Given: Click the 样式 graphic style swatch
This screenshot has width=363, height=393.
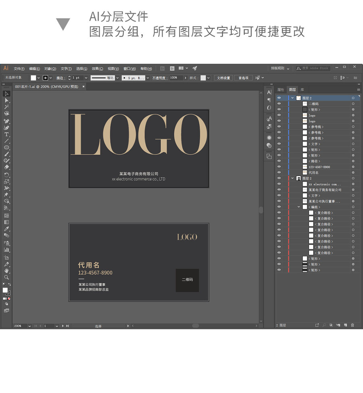Looking at the screenshot, I should point(203,78).
